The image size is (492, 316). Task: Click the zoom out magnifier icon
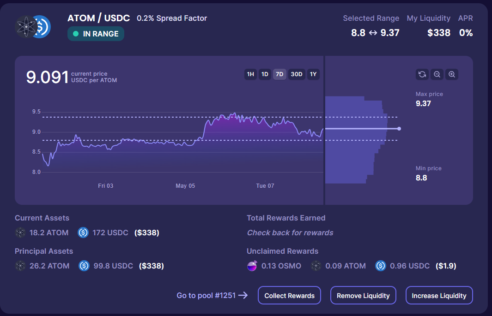[437, 74]
